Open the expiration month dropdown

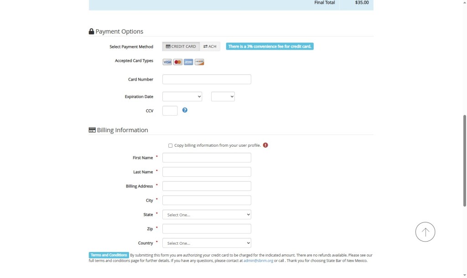point(182,97)
